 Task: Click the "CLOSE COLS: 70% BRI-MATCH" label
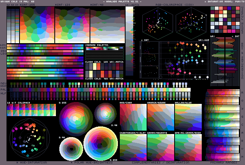[105, 79]
